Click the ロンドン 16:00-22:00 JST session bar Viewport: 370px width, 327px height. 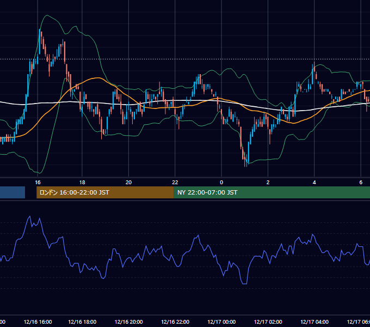pyautogui.click(x=105, y=192)
